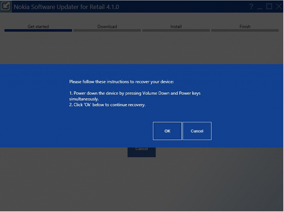Click the Nokia Software Updater app icon

6,6
